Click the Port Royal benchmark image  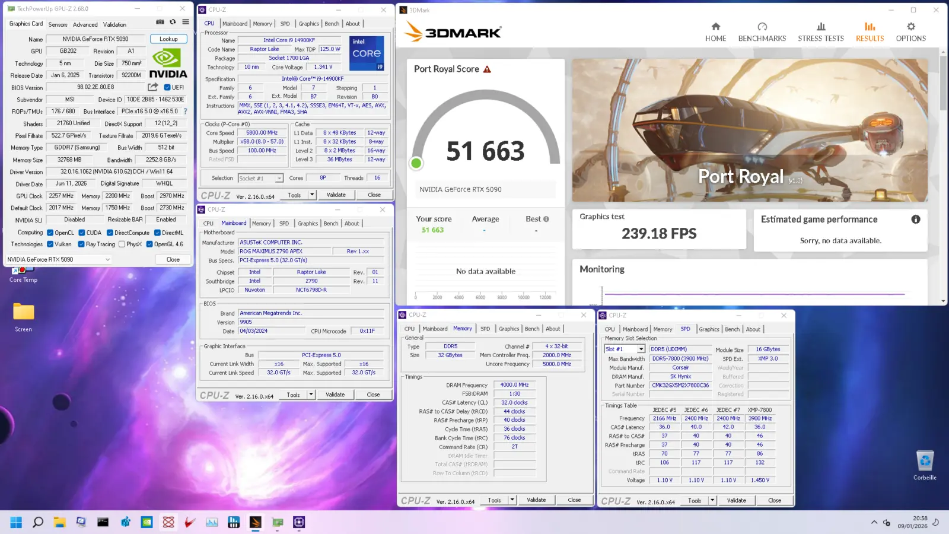click(x=750, y=131)
